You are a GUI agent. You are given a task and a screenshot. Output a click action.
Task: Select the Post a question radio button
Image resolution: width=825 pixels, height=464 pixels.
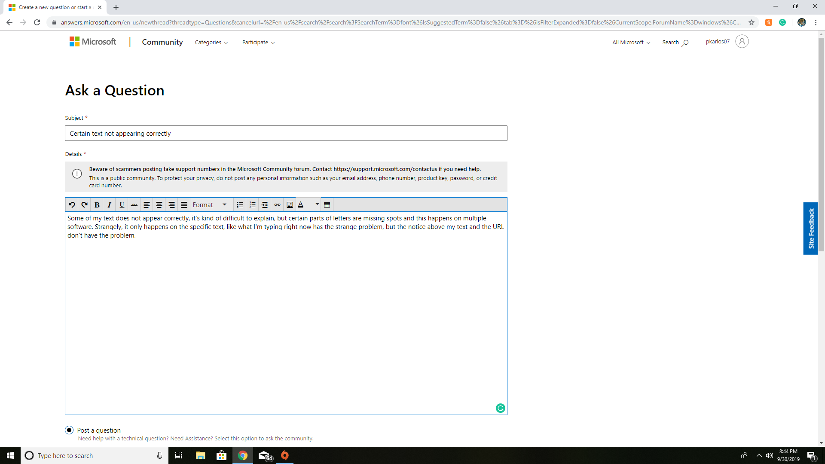[x=69, y=430]
